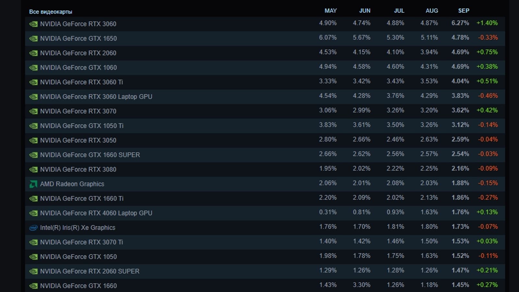This screenshot has width=519, height=292.
Task: Click the Intel logo beside Iris Xe Graphics
Action: [x=33, y=228]
